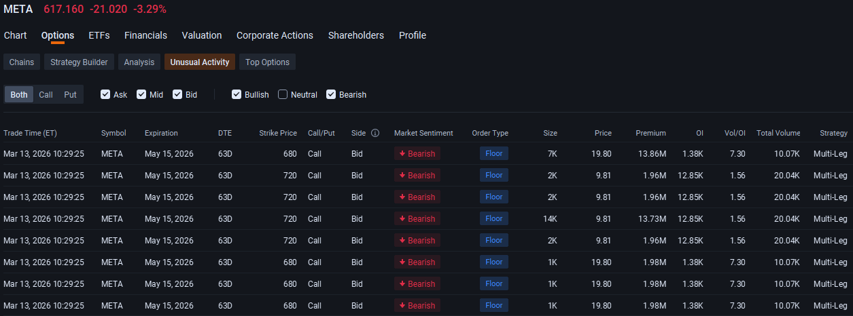Click the Floor badge in the last row
Image resolution: width=853 pixels, height=316 pixels.
[x=494, y=305]
